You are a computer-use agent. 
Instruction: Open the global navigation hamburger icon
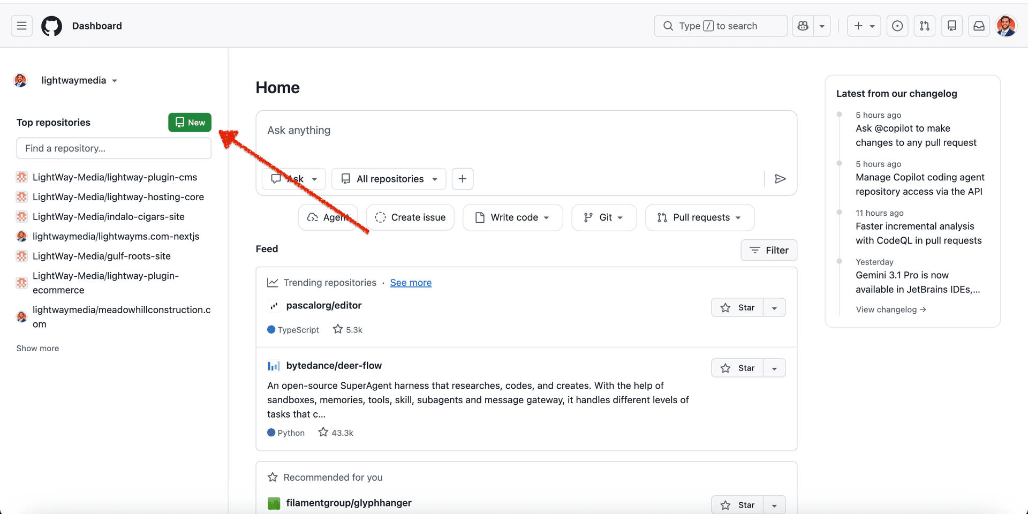(21, 26)
